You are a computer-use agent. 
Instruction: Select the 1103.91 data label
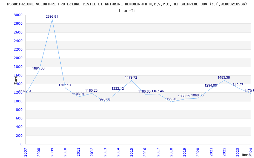pos(78,94)
